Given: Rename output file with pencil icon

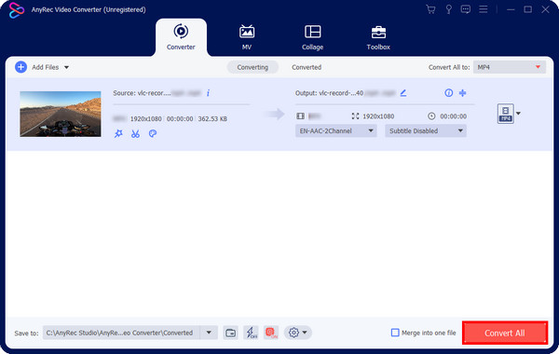Looking at the screenshot, I should click(x=403, y=93).
